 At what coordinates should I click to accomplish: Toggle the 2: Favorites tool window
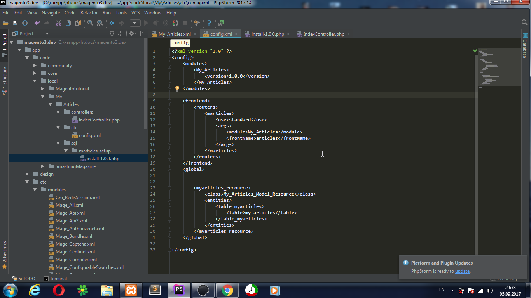tap(4, 254)
